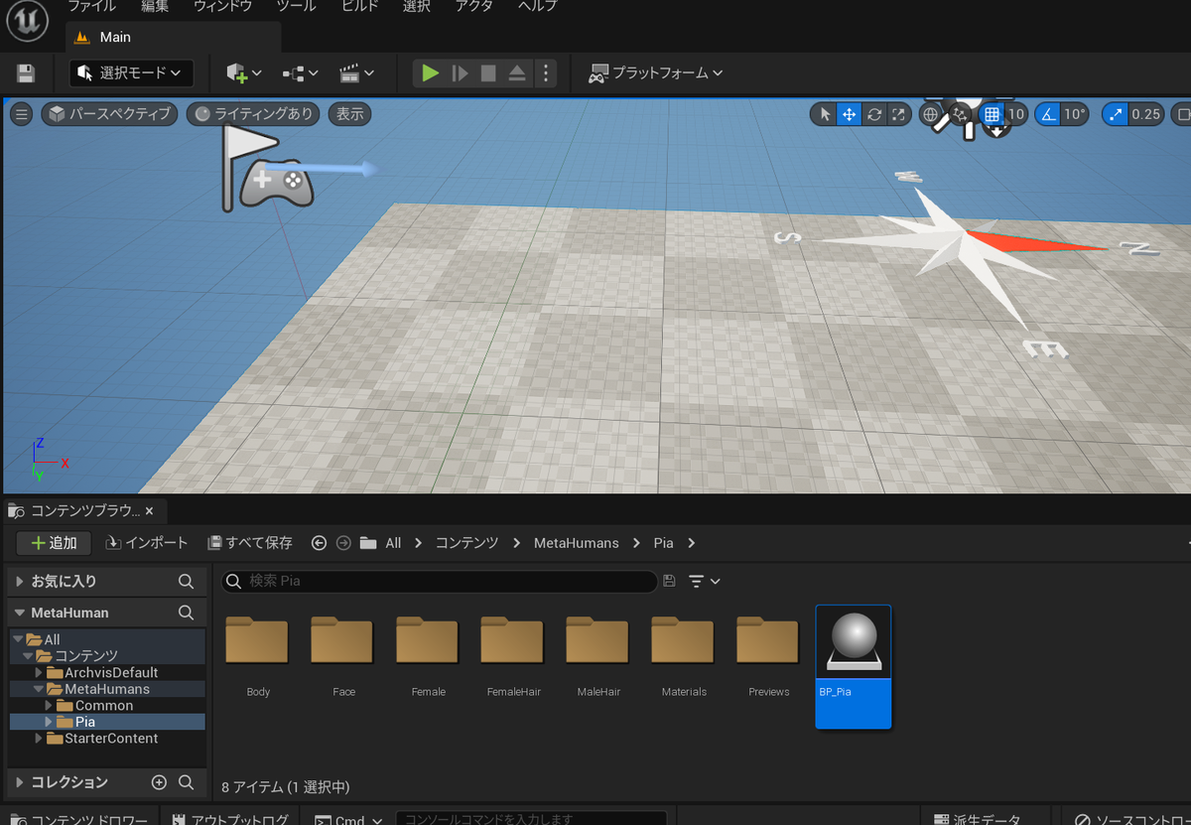Click the stop simulation square button
The height and width of the screenshot is (825, 1191).
pyautogui.click(x=488, y=73)
